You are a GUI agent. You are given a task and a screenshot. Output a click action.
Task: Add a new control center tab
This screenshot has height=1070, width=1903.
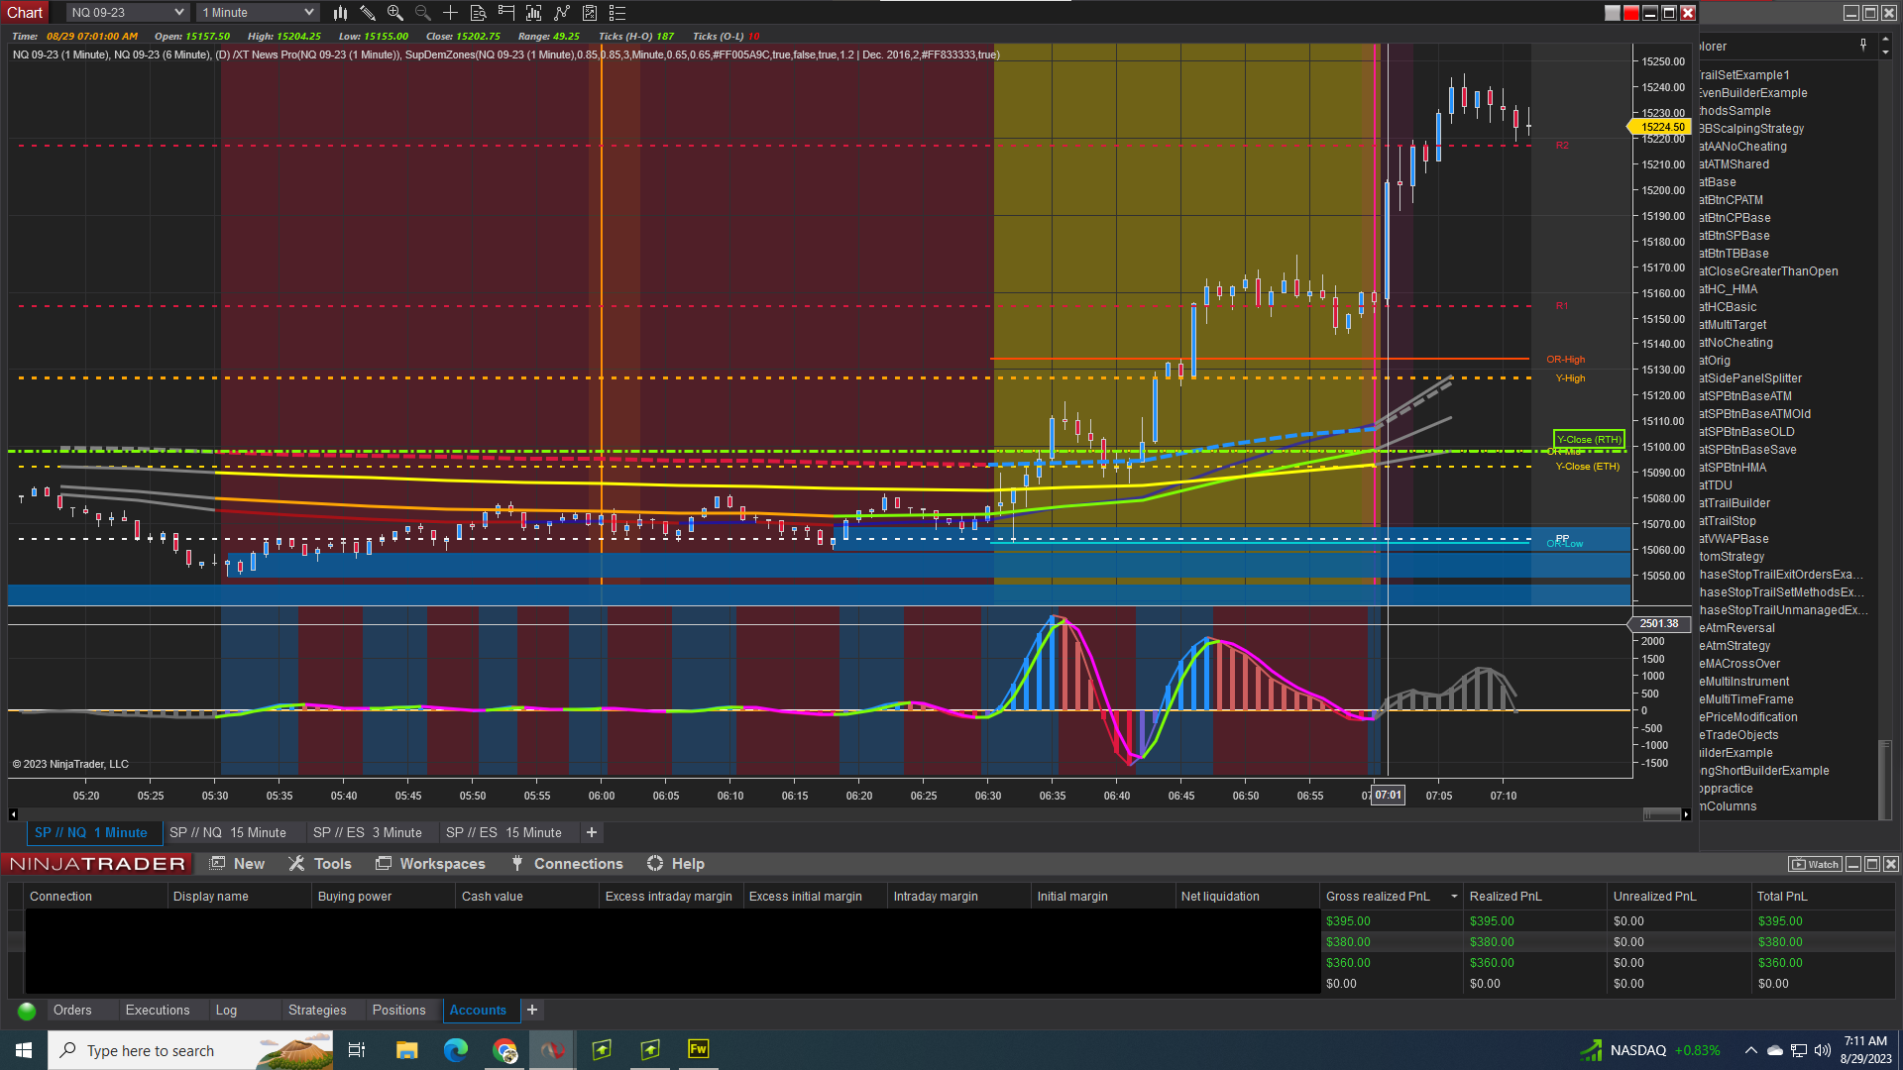(532, 1011)
